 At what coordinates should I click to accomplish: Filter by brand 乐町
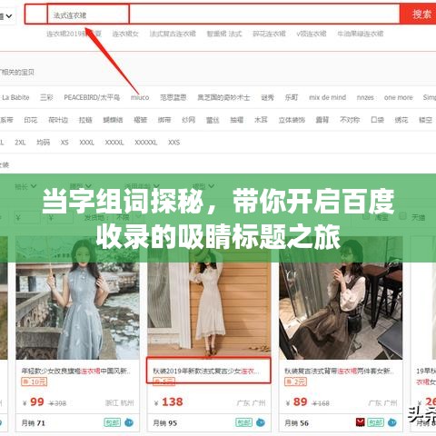pos(292,97)
